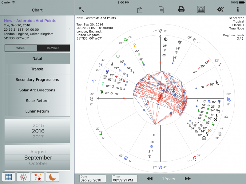Step backward one year with rewind arrows
246x184 pixels.
(x=149, y=178)
